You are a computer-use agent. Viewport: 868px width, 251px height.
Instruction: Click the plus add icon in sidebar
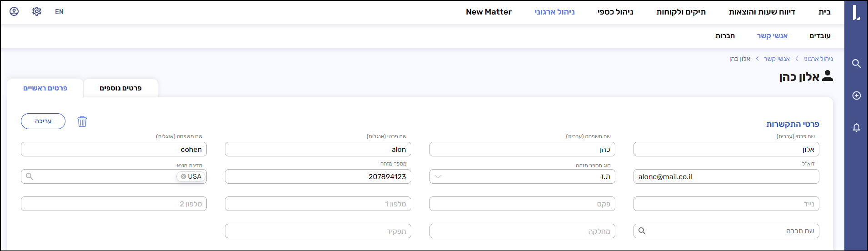pyautogui.click(x=856, y=95)
